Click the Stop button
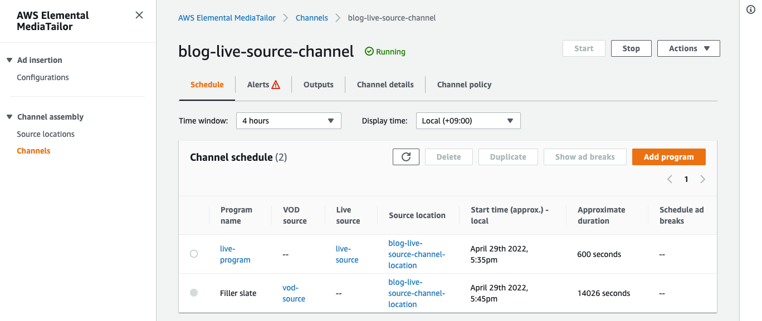Viewport: 762px width, 321px height. pos(631,48)
